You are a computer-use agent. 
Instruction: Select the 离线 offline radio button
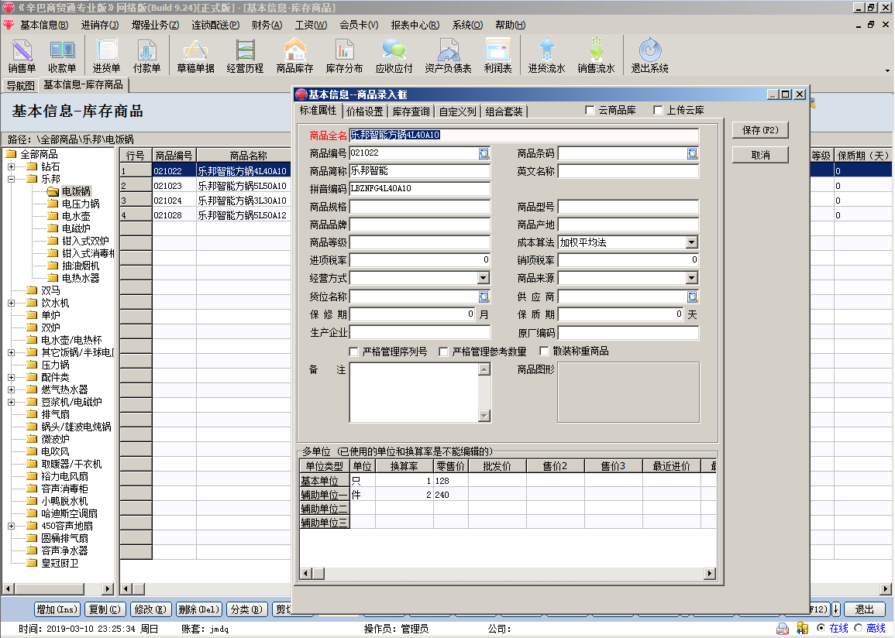point(859,628)
